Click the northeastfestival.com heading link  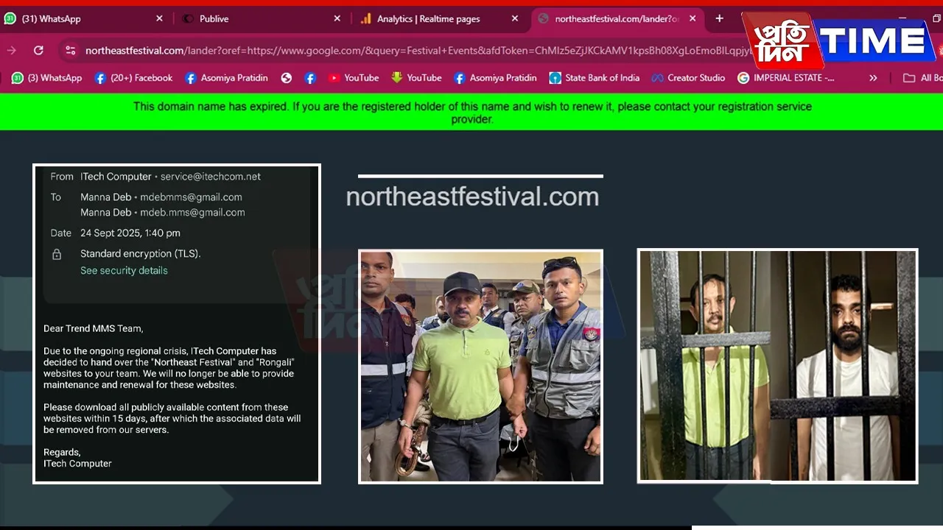coord(472,197)
